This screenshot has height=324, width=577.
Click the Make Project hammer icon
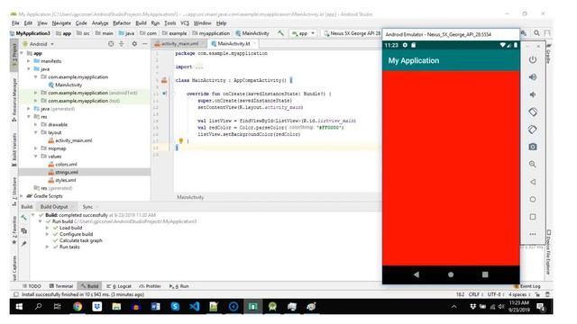click(280, 33)
